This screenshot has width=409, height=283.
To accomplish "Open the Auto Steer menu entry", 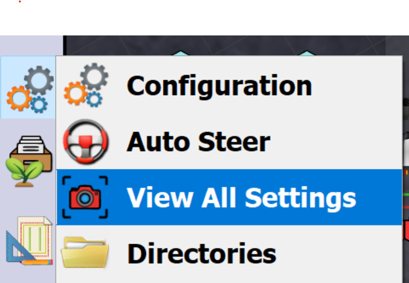I will (229, 141).
